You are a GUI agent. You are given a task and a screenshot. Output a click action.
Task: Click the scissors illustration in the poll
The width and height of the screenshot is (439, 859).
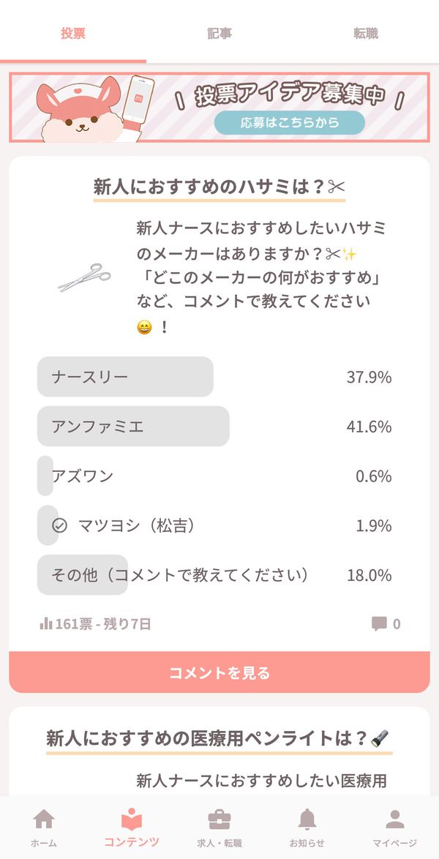pyautogui.click(x=84, y=277)
